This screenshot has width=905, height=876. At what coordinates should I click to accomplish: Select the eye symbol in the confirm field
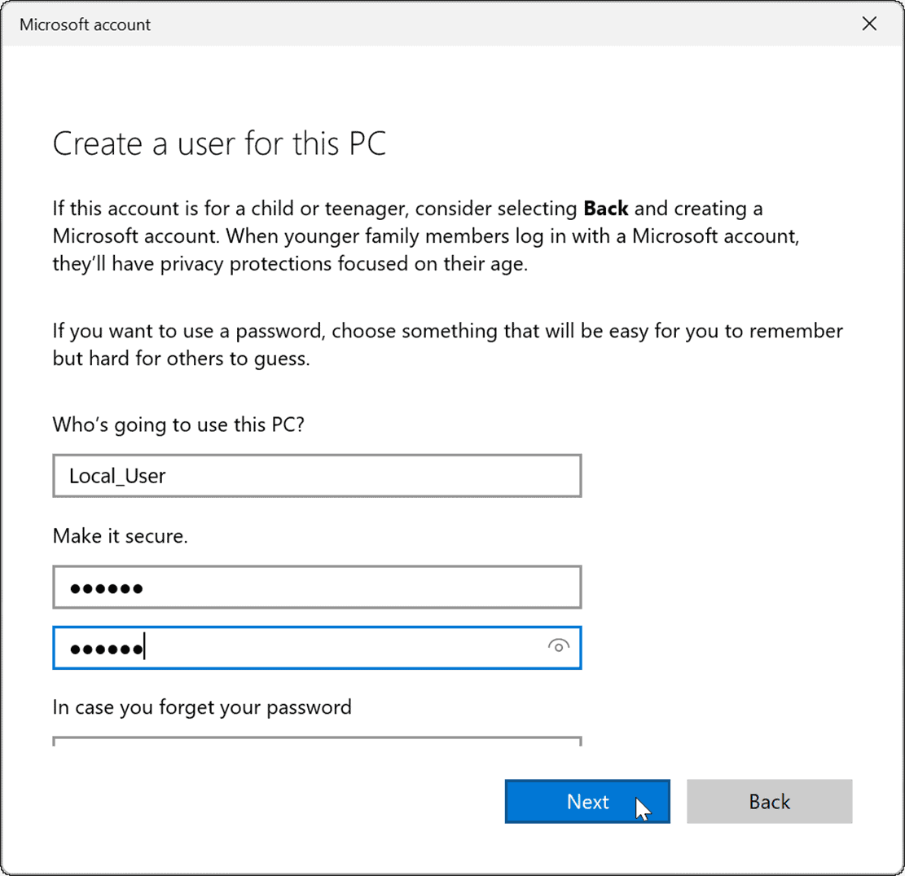559,646
